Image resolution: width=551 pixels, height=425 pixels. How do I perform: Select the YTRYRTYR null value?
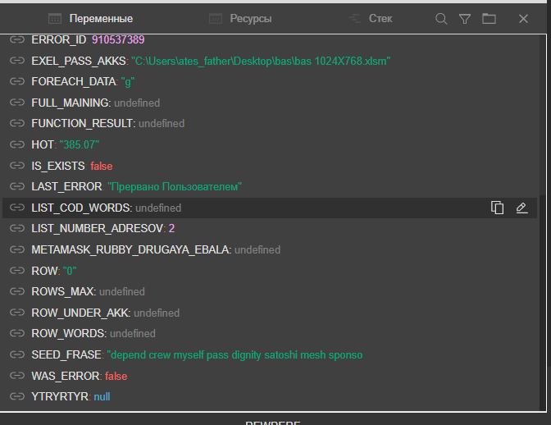coord(102,397)
